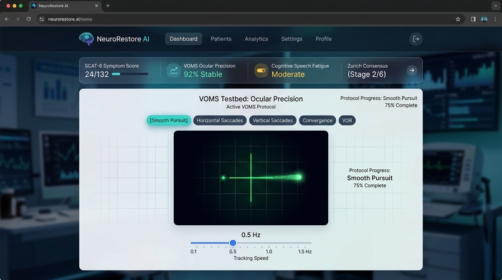Click the Tracking Speed slider handle

point(233,243)
